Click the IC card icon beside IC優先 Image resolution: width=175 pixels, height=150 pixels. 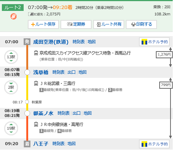pyautogui.click(x=31, y=14)
